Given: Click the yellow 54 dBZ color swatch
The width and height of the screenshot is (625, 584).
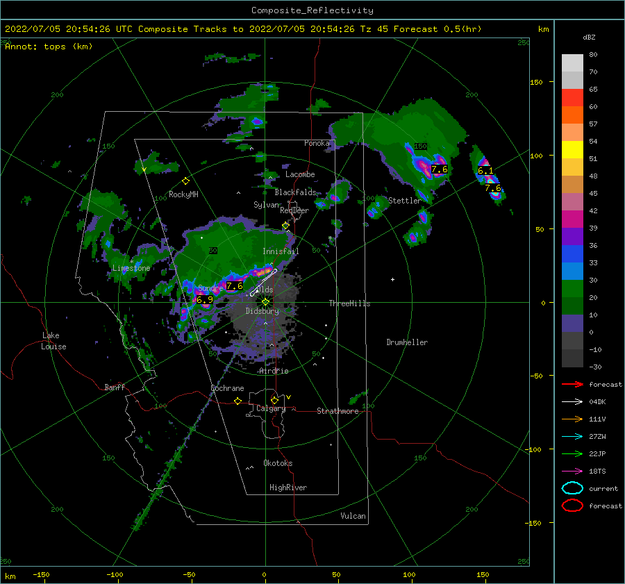Looking at the screenshot, I should (572, 149).
